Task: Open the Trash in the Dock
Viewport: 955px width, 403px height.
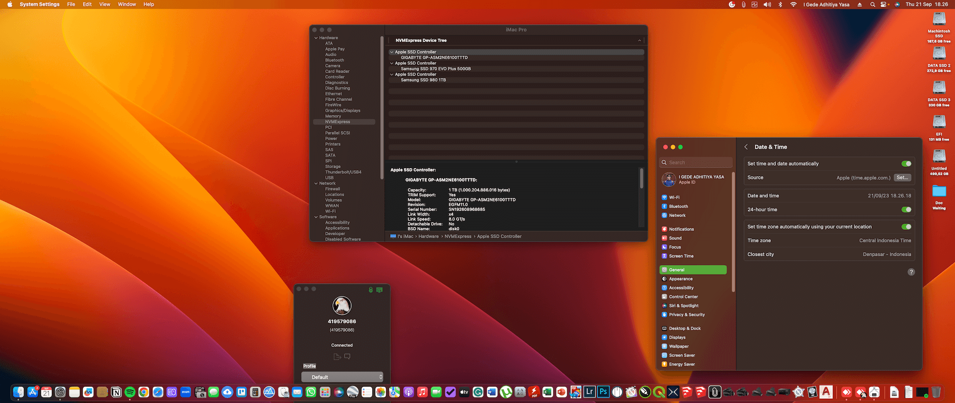Action: pos(936,392)
